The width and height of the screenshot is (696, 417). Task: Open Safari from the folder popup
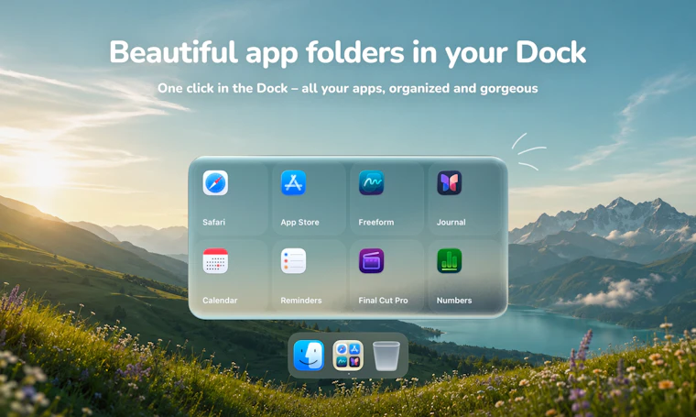coord(215,182)
